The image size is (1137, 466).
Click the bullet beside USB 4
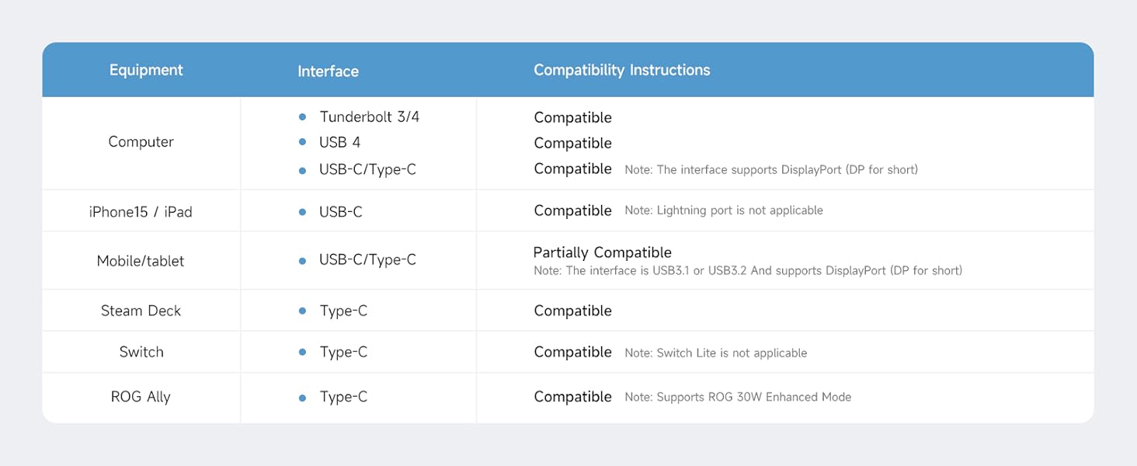[x=303, y=142]
